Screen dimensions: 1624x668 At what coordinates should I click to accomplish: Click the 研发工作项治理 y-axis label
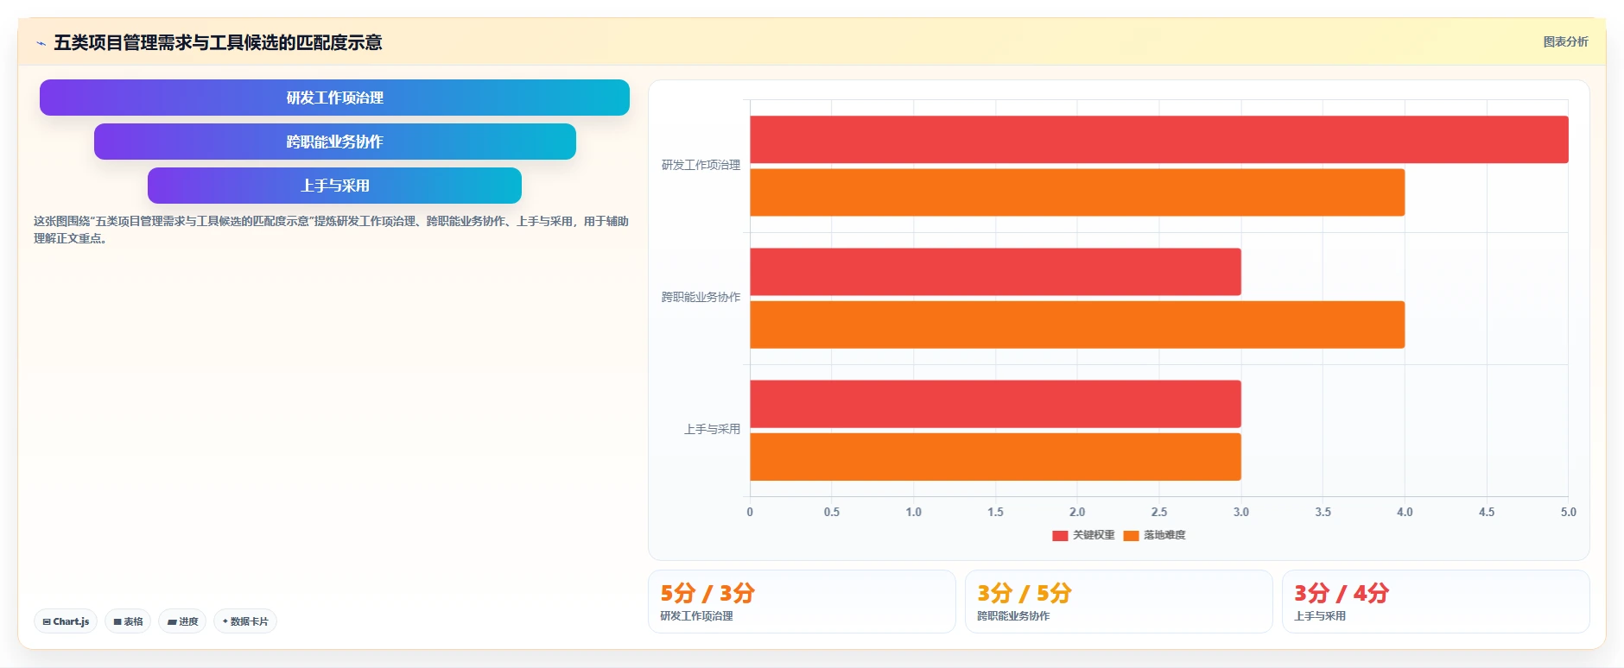(701, 165)
